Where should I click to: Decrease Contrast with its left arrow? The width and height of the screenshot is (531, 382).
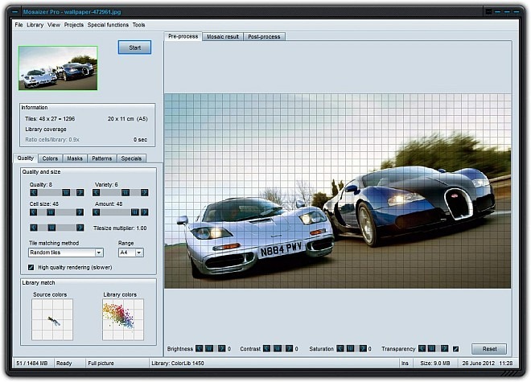(267, 348)
